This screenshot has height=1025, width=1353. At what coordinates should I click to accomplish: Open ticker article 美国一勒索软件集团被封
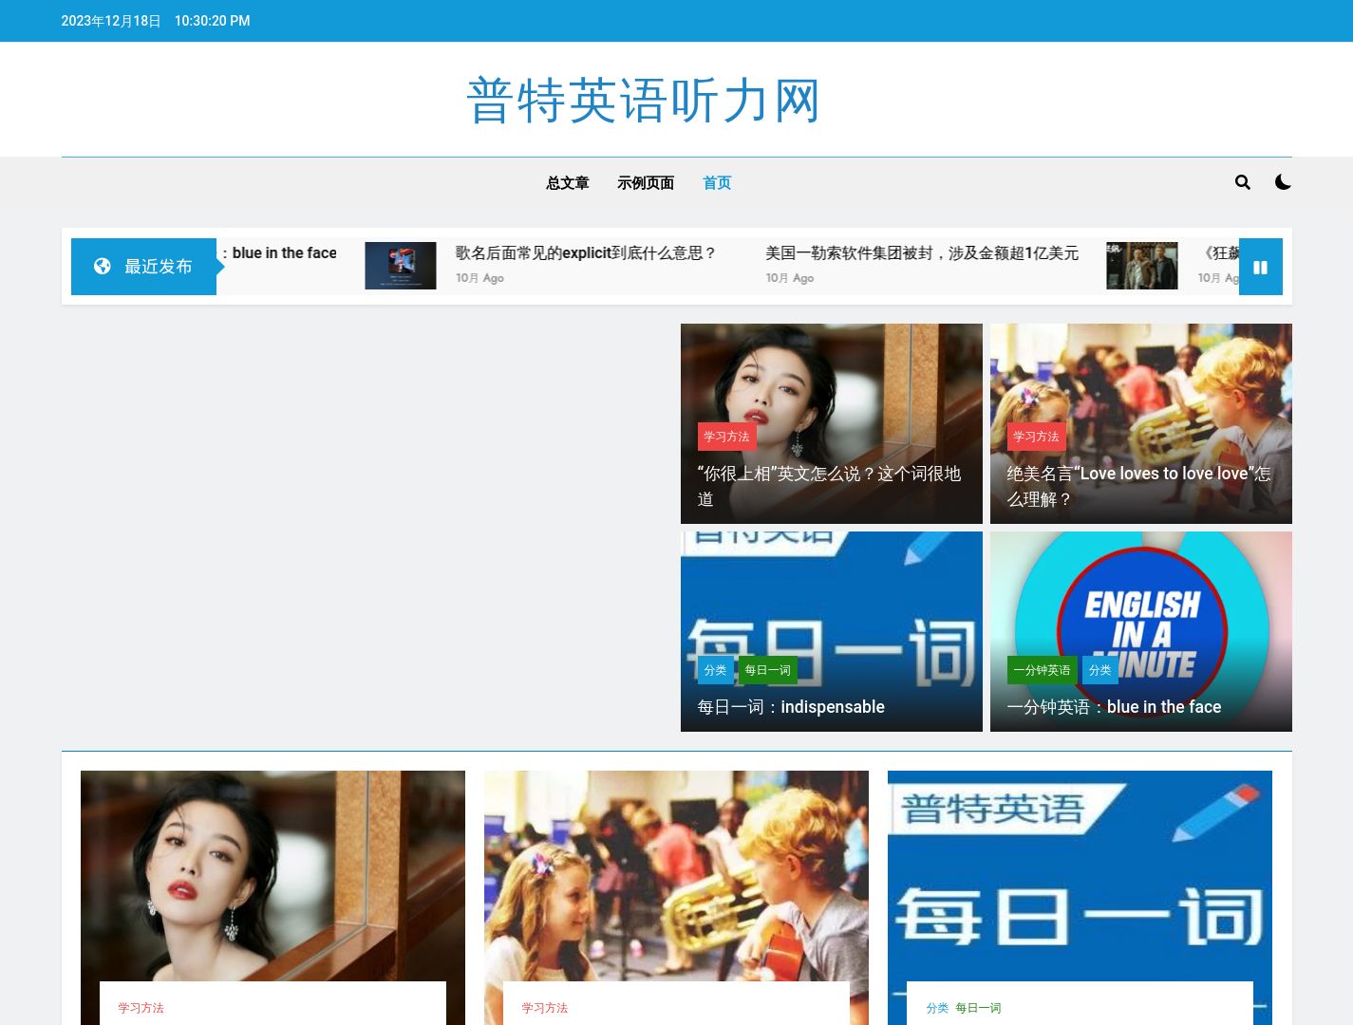tap(922, 253)
